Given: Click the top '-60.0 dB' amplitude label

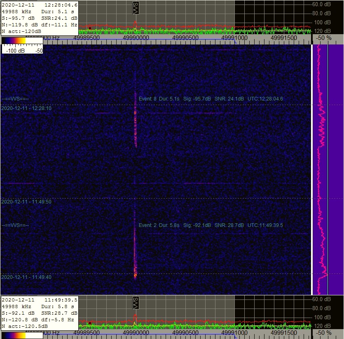Looking at the screenshot, I should click(x=321, y=5).
